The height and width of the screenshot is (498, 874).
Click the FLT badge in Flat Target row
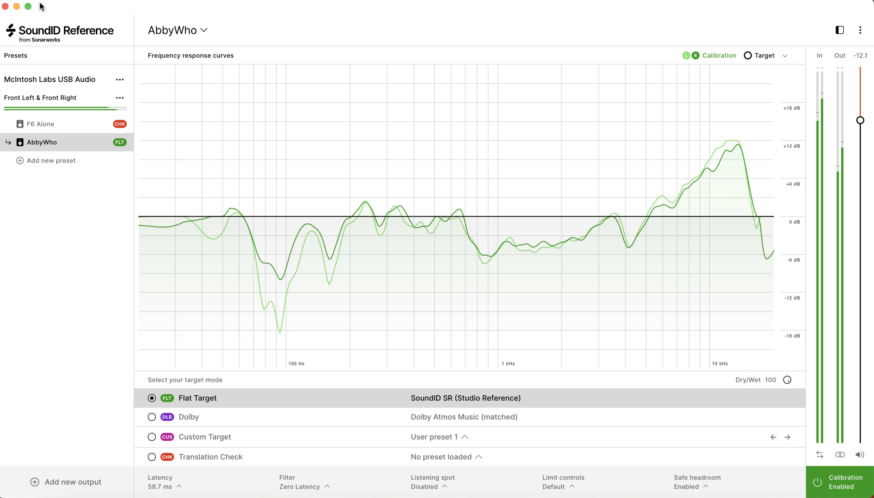click(167, 398)
